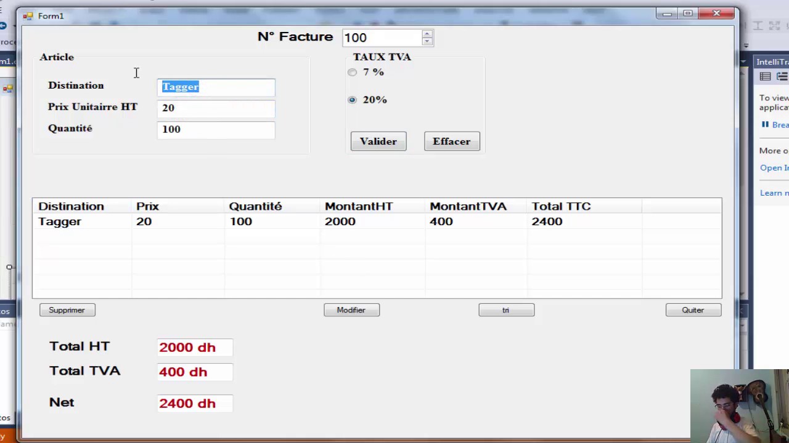Click the Total HT 2000 dh value
The height and width of the screenshot is (443, 789).
point(195,348)
